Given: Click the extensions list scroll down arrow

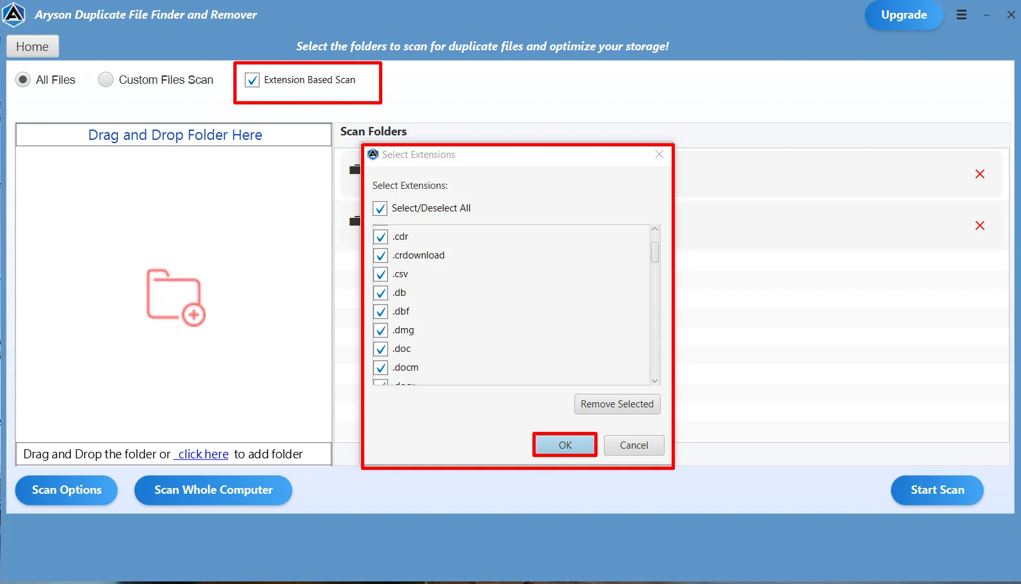Looking at the screenshot, I should tap(655, 381).
